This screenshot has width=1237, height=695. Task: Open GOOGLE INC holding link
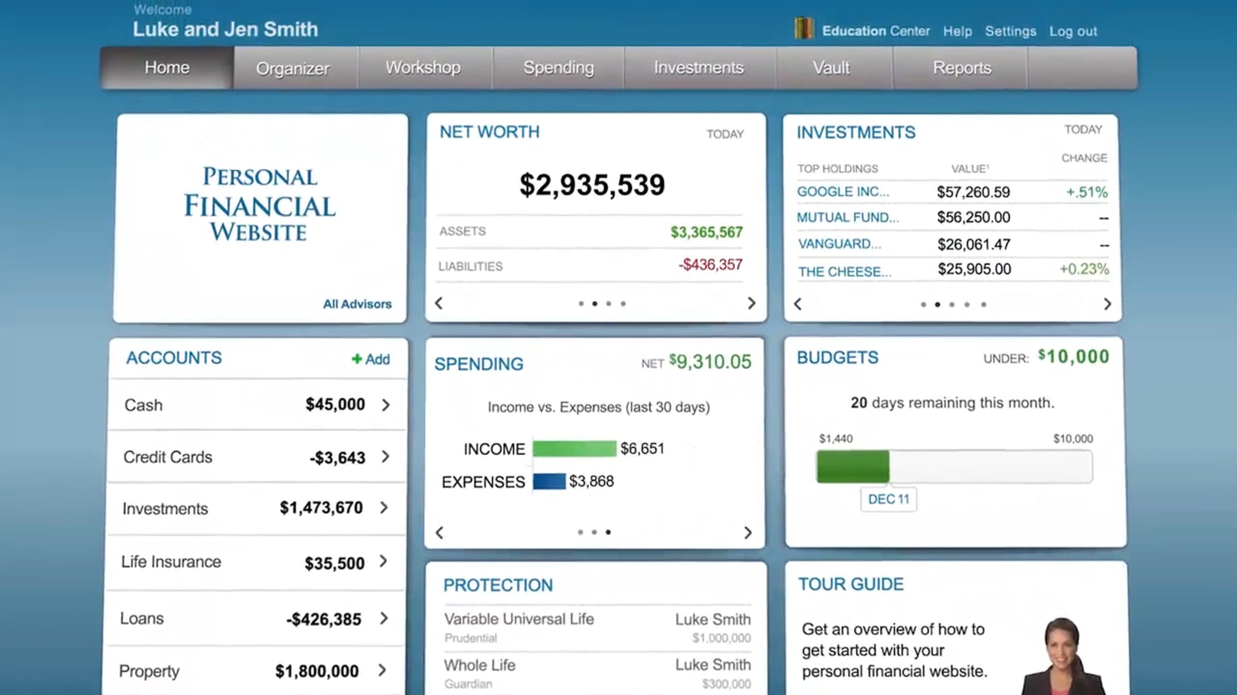pyautogui.click(x=843, y=192)
